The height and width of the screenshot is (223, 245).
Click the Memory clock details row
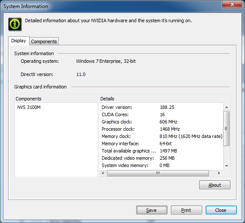pos(161,136)
